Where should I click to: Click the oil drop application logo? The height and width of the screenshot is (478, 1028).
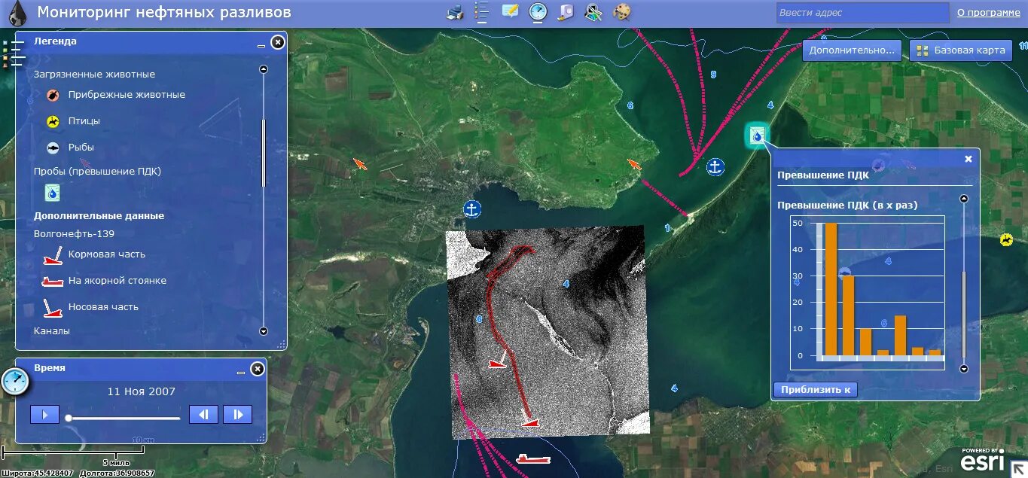(x=16, y=12)
